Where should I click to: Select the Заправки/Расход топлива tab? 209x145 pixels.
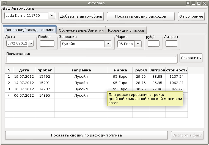coord(29,30)
